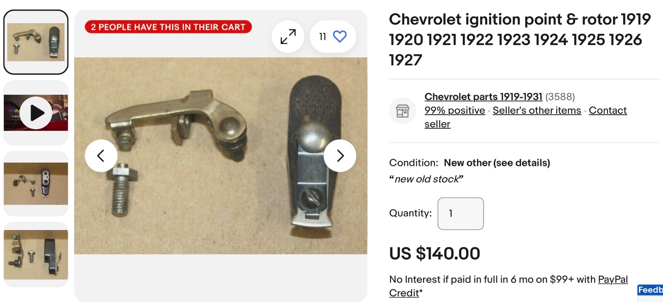Click the US $140.00 price
This screenshot has height=302, width=663.
click(x=434, y=254)
